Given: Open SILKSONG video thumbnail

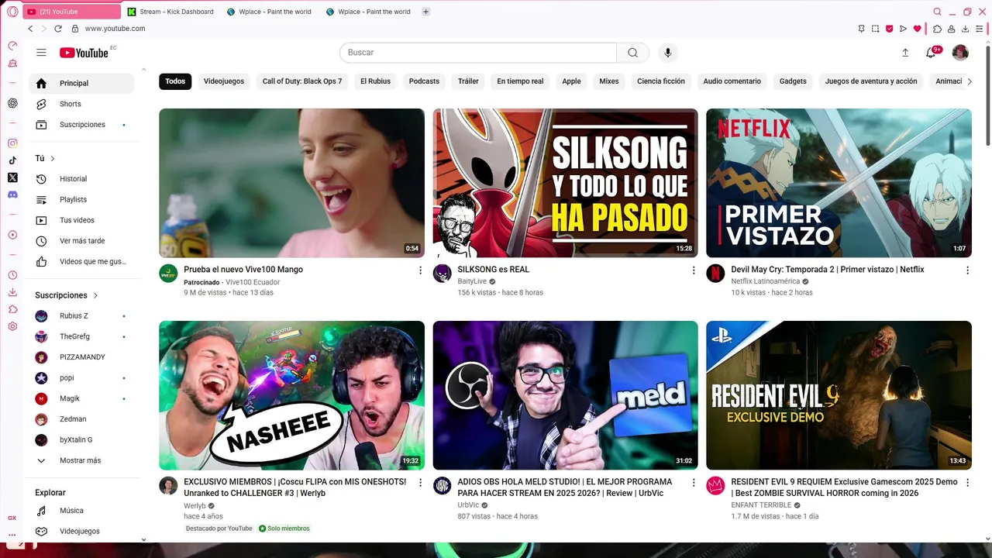Looking at the screenshot, I should (565, 183).
